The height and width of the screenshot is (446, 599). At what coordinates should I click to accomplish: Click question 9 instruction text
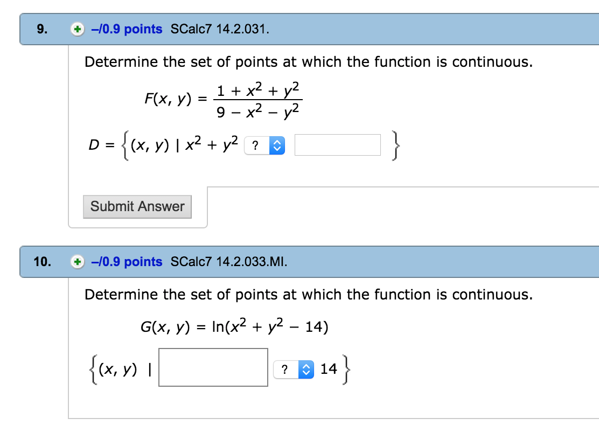pos(309,62)
